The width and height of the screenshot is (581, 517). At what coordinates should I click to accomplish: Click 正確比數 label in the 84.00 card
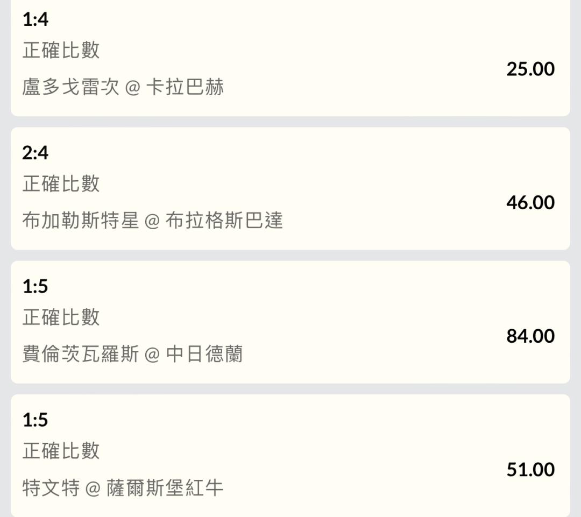[x=61, y=317]
